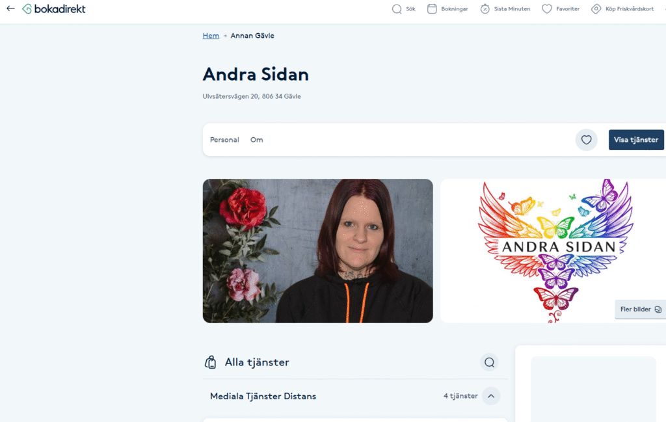The width and height of the screenshot is (666, 422).
Task: Open the bokadirekt logo homepage
Action: pyautogui.click(x=54, y=9)
